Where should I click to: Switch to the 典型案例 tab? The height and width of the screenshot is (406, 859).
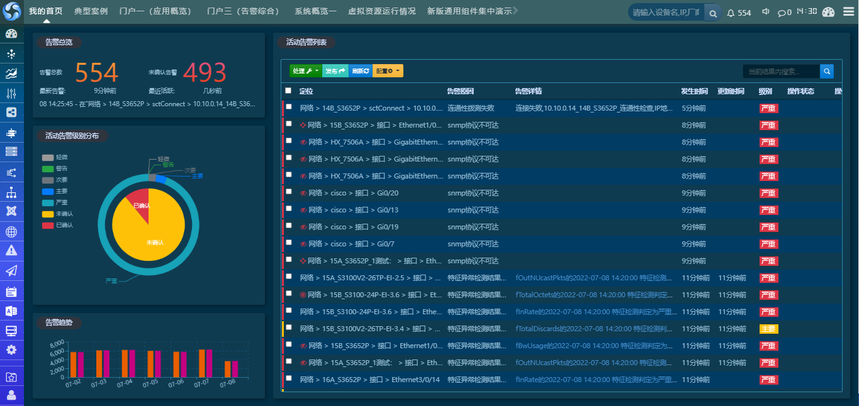pos(91,11)
